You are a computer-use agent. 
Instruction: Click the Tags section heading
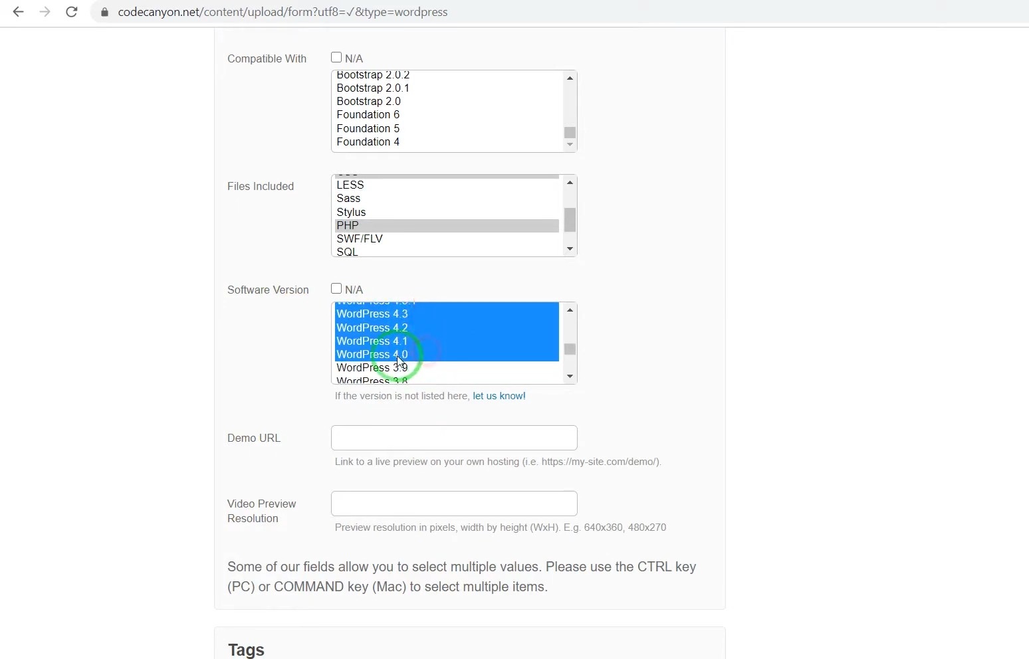(x=245, y=649)
